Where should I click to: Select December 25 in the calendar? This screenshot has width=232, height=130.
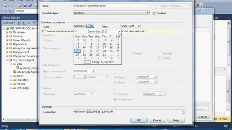(111, 51)
